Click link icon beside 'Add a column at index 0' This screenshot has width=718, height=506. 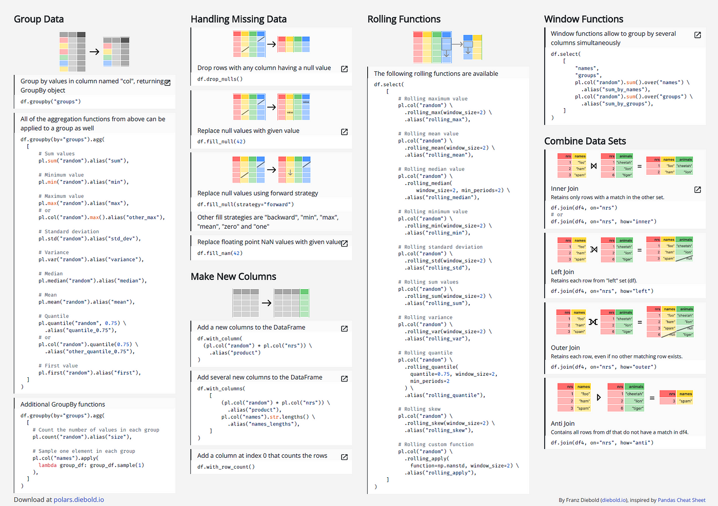pos(345,457)
